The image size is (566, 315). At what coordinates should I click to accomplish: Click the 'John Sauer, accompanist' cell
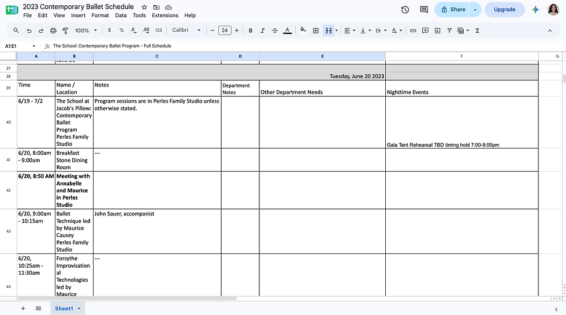coord(157,231)
